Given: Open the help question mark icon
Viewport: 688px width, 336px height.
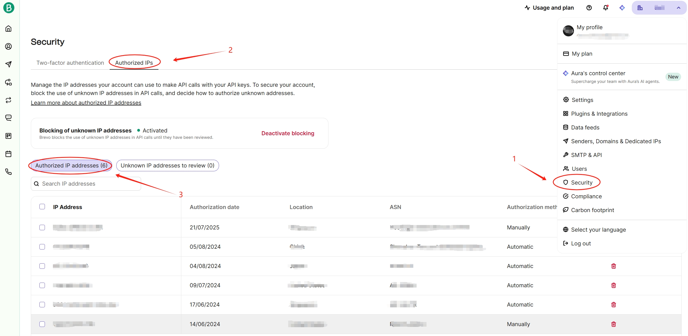Looking at the screenshot, I should pyautogui.click(x=589, y=8).
